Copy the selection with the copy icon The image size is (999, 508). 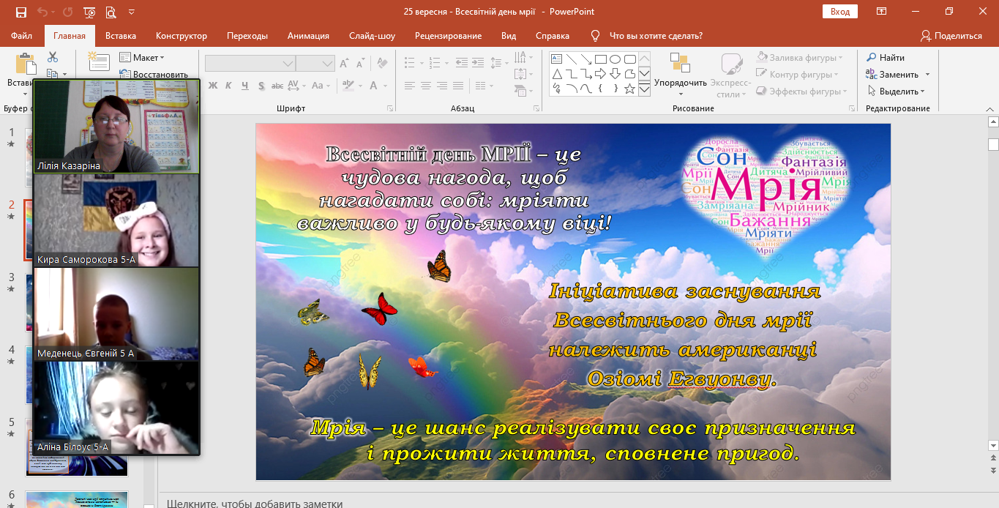click(x=52, y=74)
